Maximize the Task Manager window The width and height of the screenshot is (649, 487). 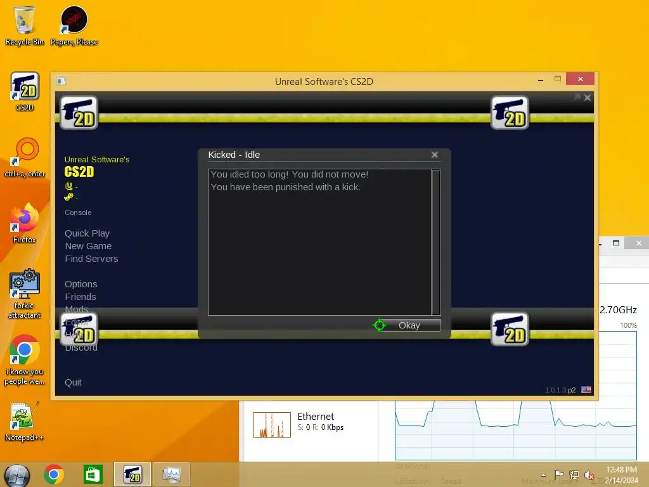click(x=616, y=243)
